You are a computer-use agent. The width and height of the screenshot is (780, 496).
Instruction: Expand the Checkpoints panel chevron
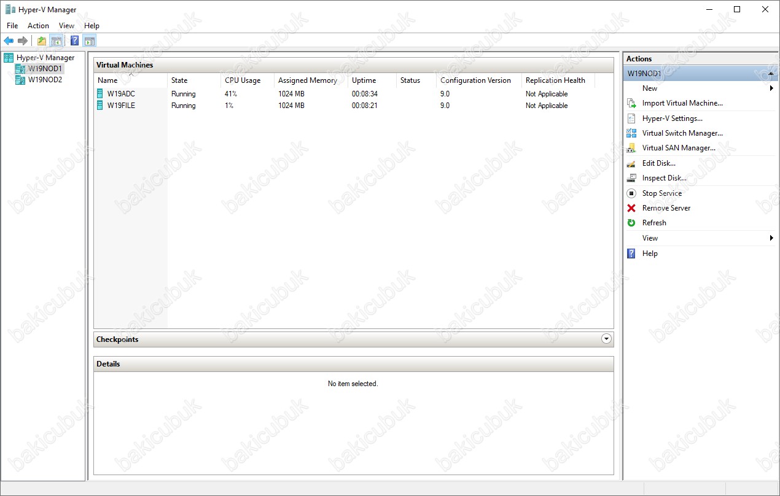pyautogui.click(x=607, y=339)
